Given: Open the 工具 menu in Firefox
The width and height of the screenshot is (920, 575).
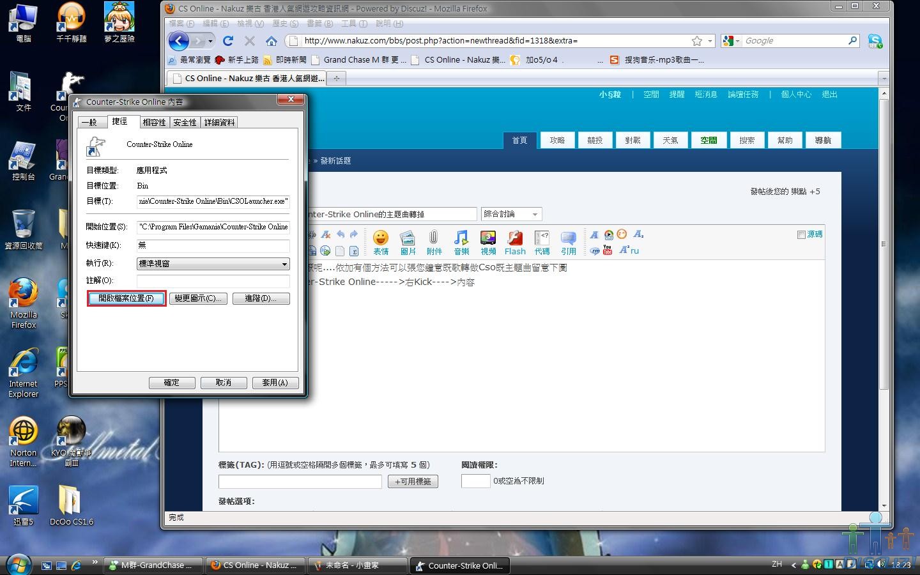Looking at the screenshot, I should (x=354, y=24).
